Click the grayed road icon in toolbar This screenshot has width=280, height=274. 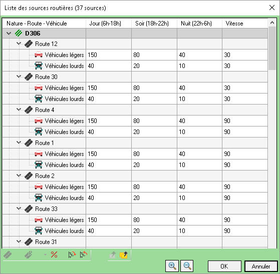[x=8, y=255]
